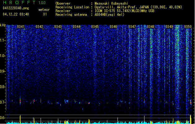Click the 0347 time marker

132,27
